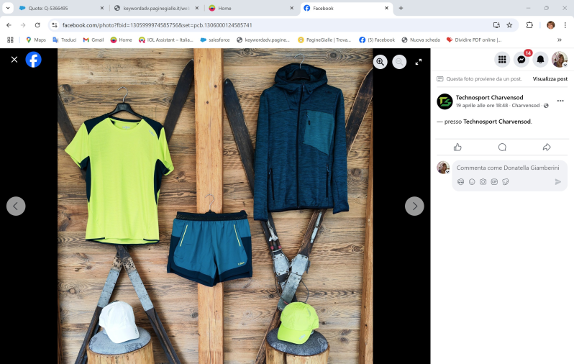The image size is (574, 364).
Task: Open the Extensions puzzle icon
Action: pos(529,25)
